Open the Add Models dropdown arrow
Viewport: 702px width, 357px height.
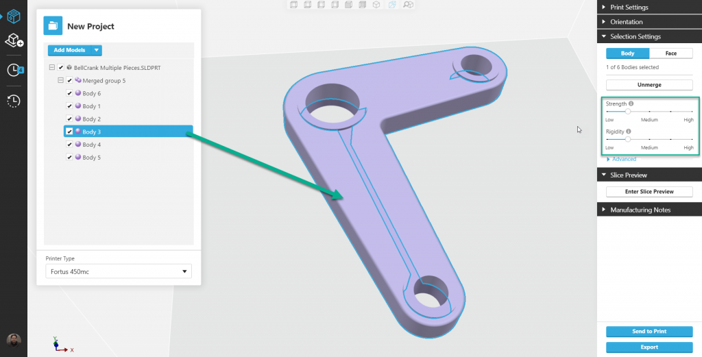(96, 50)
